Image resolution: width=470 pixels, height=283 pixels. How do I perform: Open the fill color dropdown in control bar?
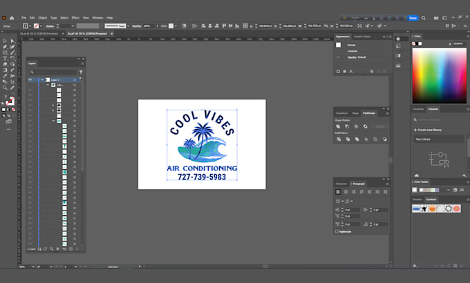[30, 26]
